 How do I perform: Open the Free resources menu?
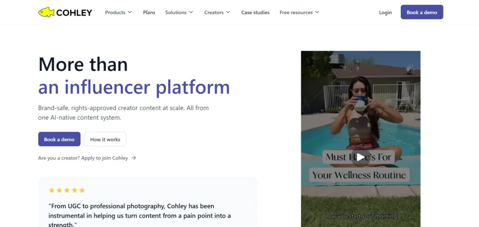click(299, 13)
